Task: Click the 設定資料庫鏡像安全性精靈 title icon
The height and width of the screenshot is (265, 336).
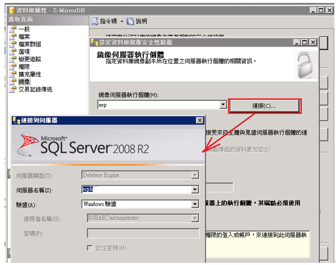Action: tap(94, 42)
